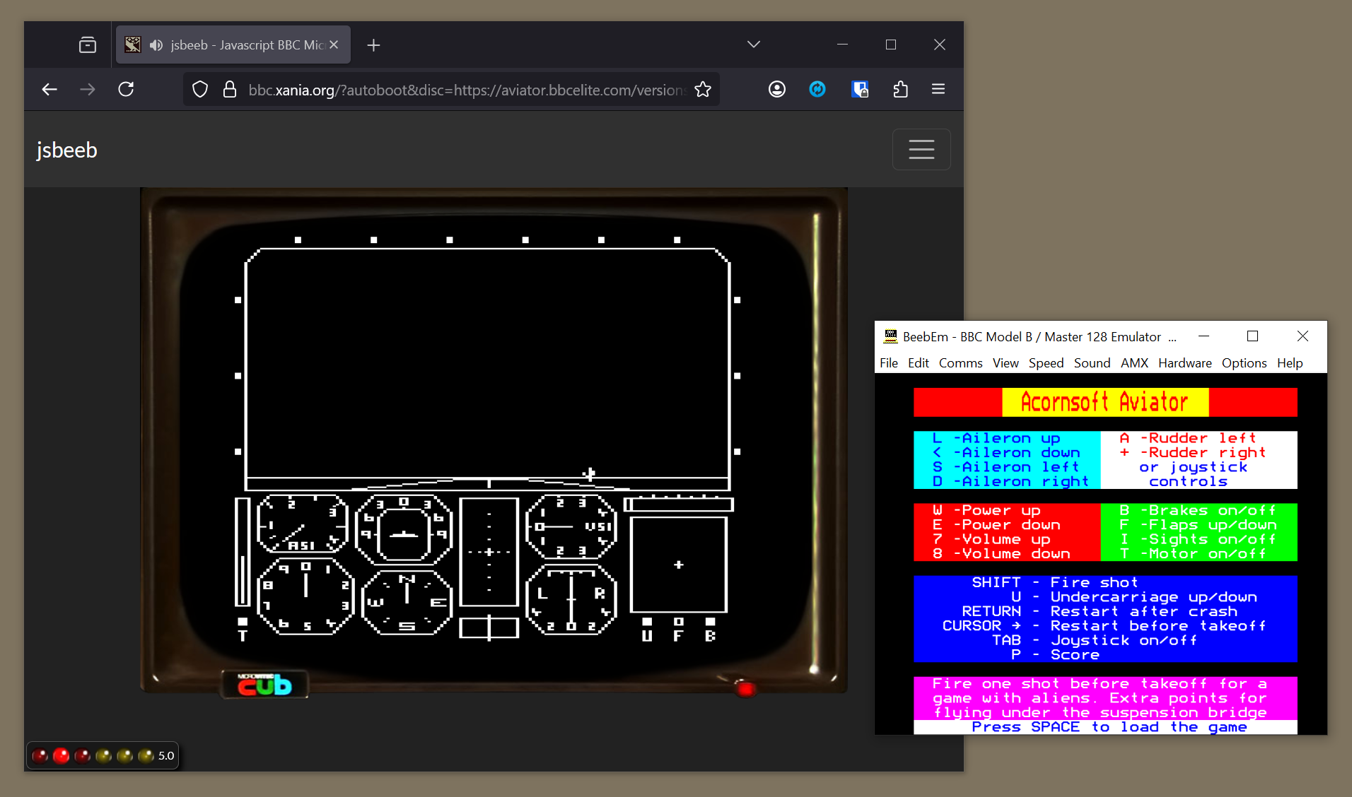Open the Edit menu in BeebEm

tap(919, 363)
